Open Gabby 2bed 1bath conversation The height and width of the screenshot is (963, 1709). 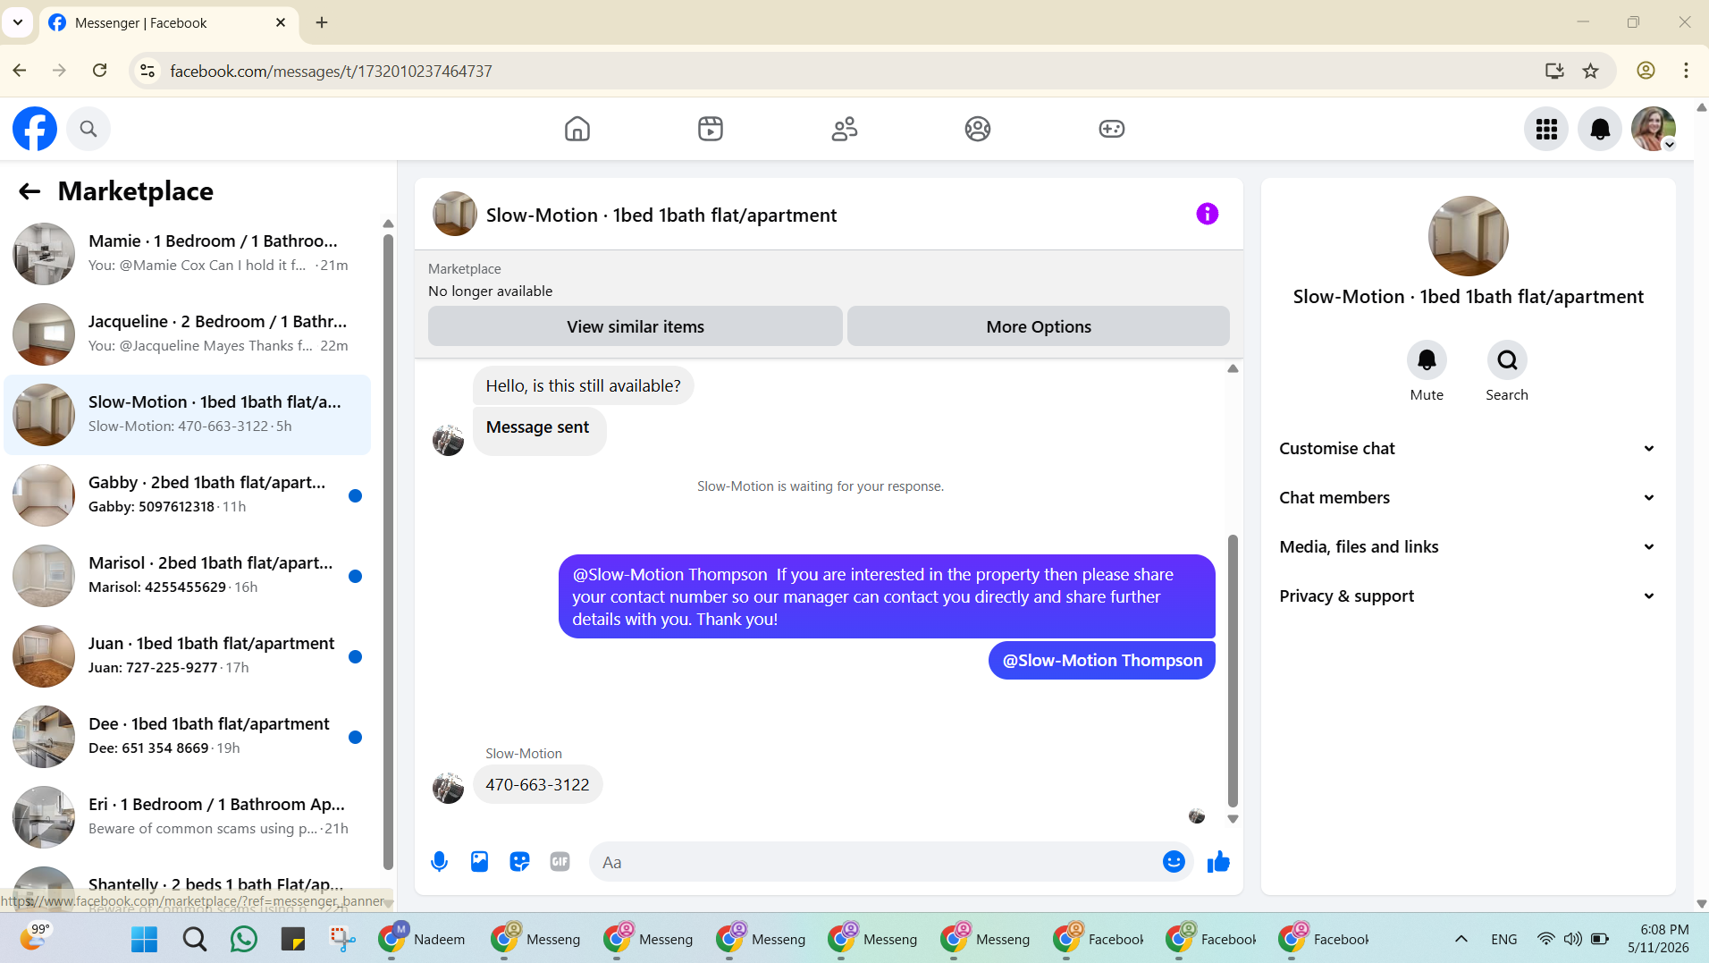pos(188,495)
